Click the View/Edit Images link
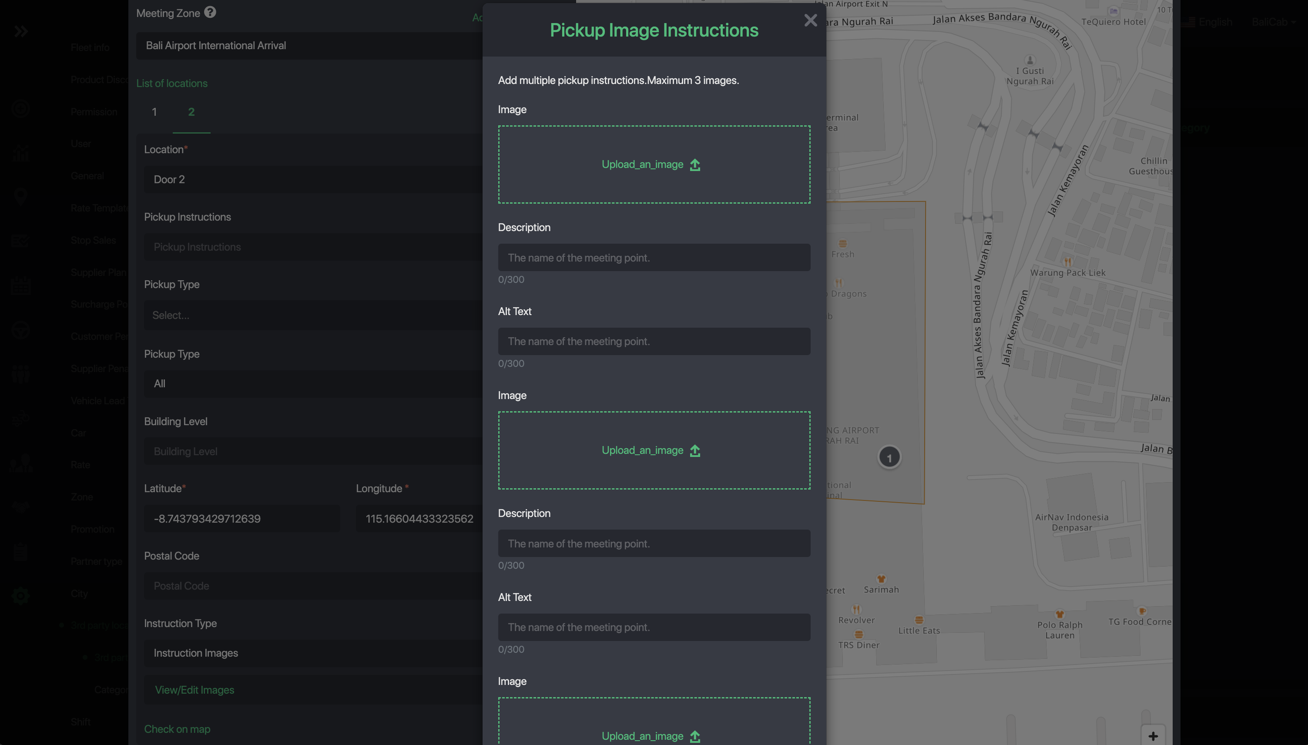1308x745 pixels. click(195, 690)
